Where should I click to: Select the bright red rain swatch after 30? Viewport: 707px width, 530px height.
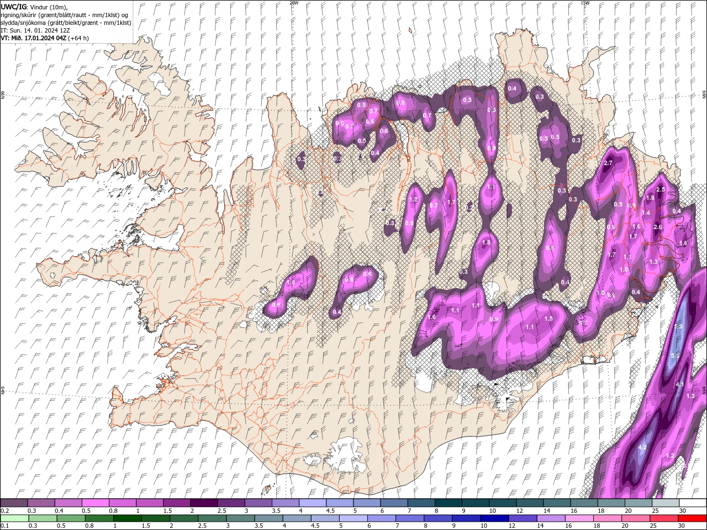coord(692,518)
